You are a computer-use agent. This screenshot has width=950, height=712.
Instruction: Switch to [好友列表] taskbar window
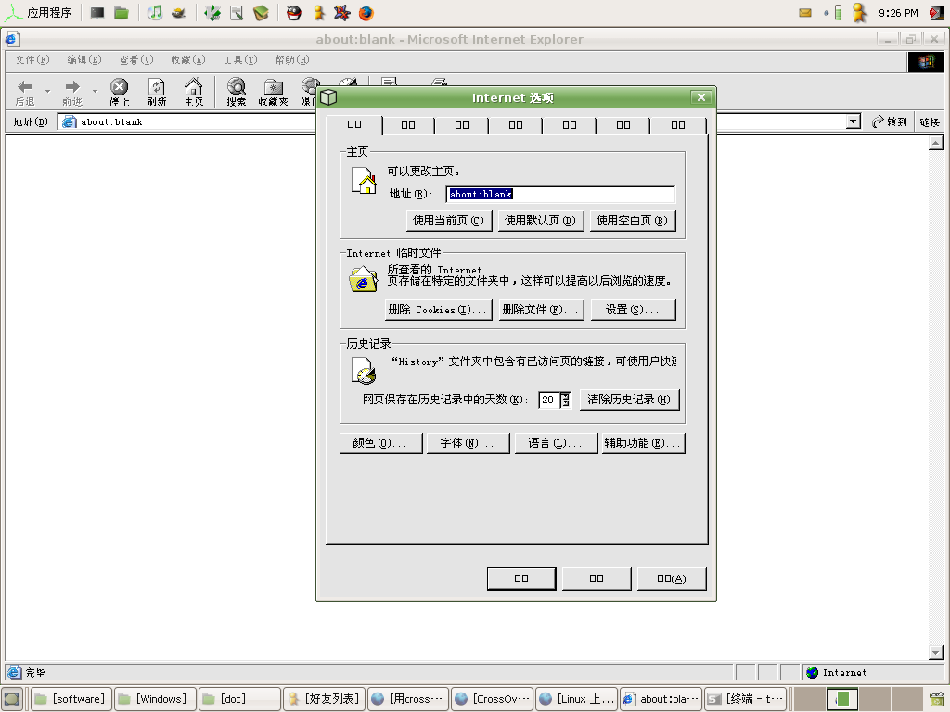click(x=324, y=699)
